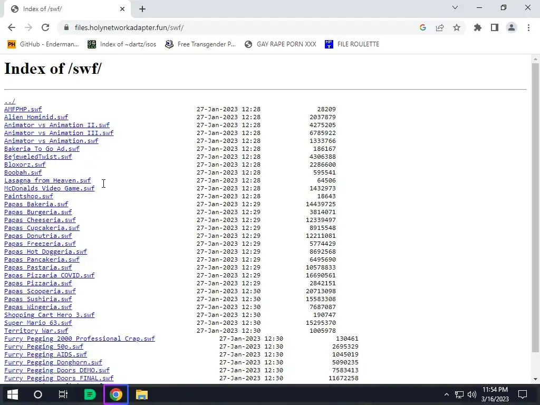Open the Chrome three-dot menu
540x405 pixels.
click(x=528, y=27)
